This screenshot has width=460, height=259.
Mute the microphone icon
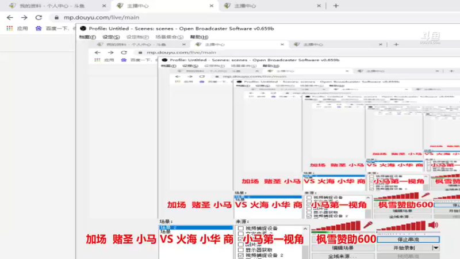coord(368,225)
